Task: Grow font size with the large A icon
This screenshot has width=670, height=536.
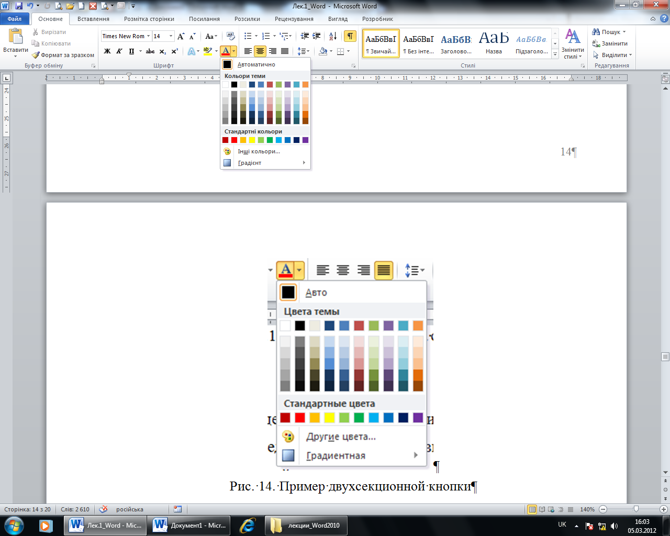Action: tap(181, 36)
